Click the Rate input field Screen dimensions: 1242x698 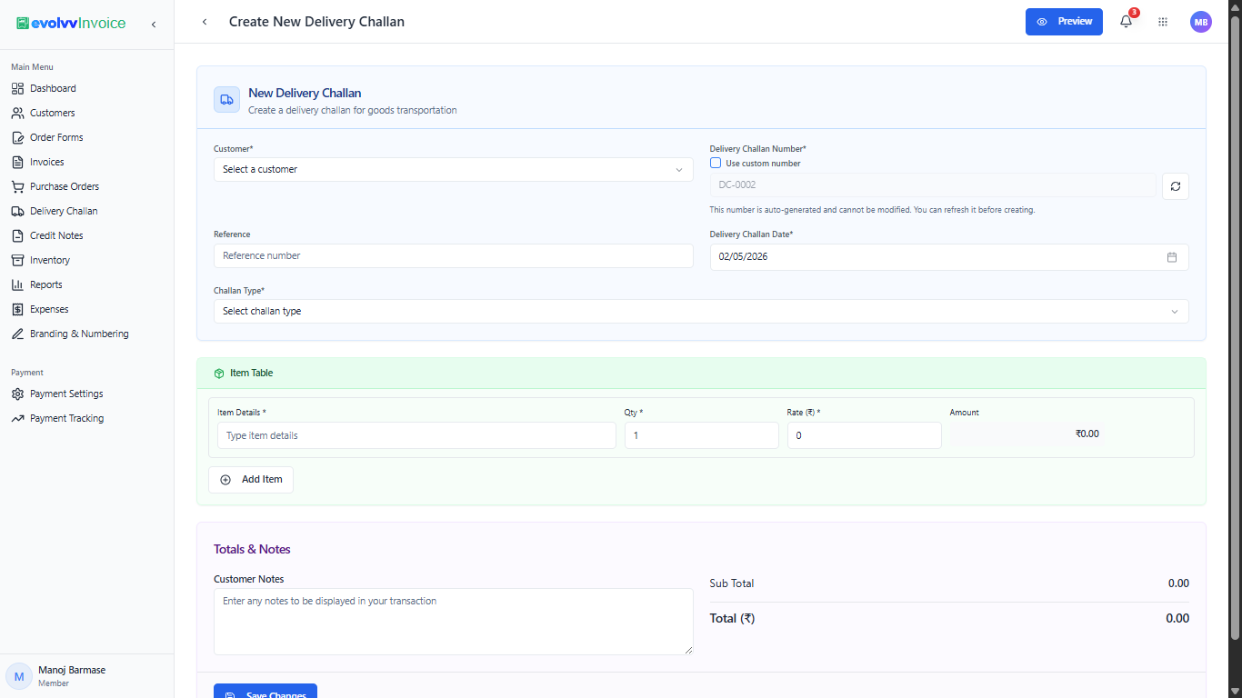click(865, 435)
